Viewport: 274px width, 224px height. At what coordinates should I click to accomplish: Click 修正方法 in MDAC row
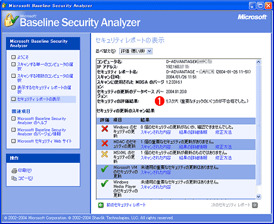(223, 147)
